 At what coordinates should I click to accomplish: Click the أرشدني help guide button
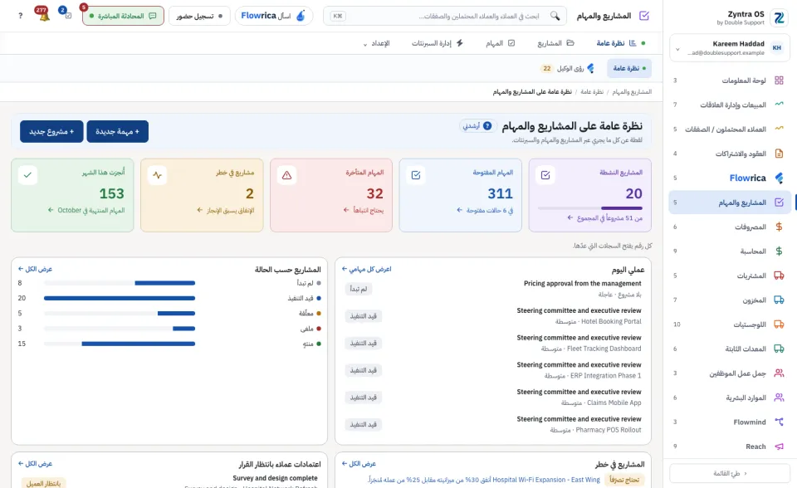(478, 126)
